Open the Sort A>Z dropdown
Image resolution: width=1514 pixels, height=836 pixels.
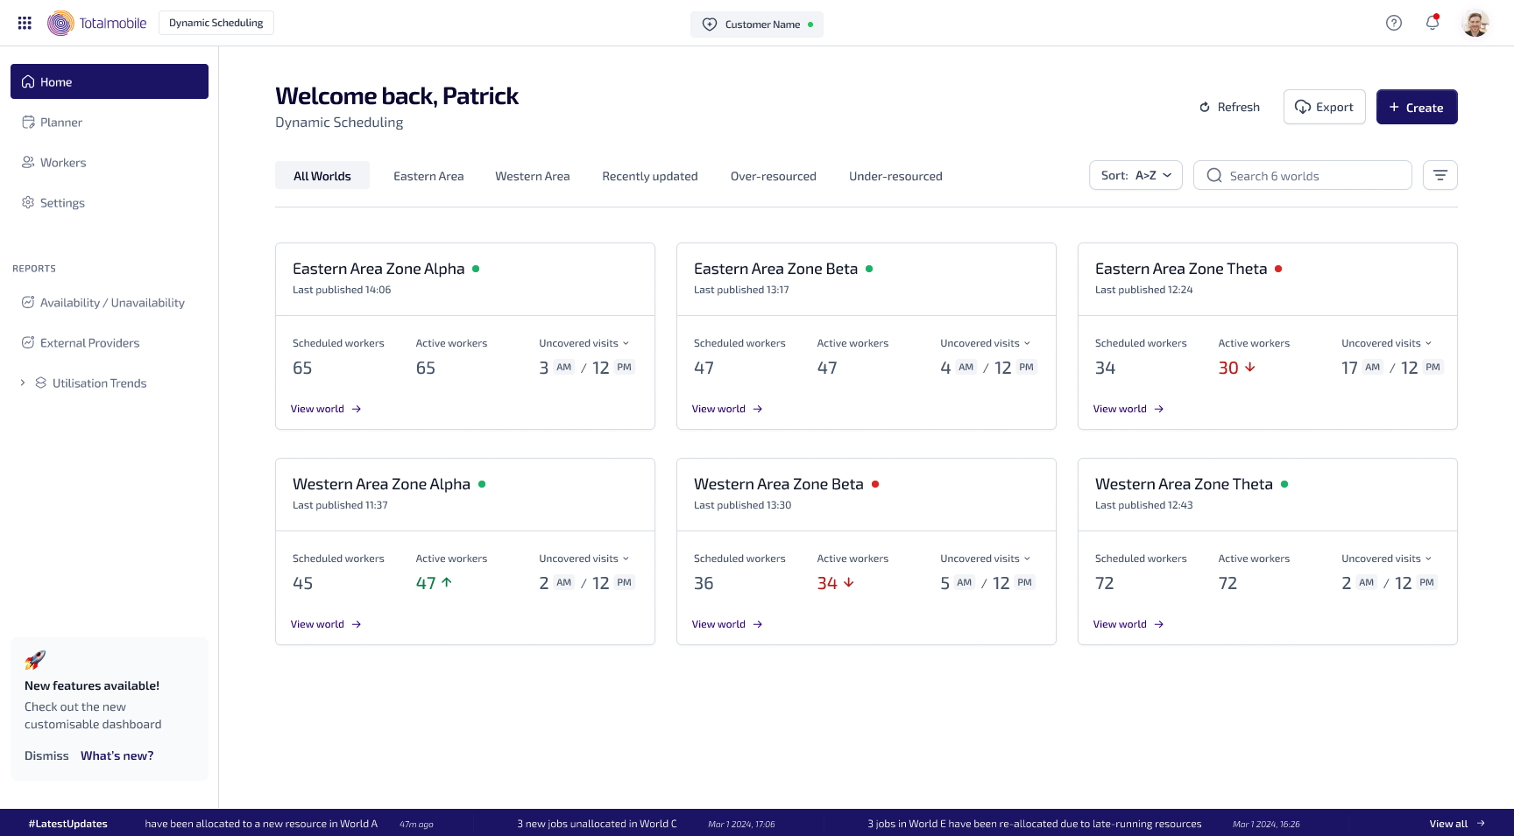[1135, 176]
